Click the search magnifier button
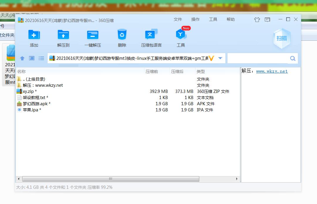The image size is (317, 204). 293,58
